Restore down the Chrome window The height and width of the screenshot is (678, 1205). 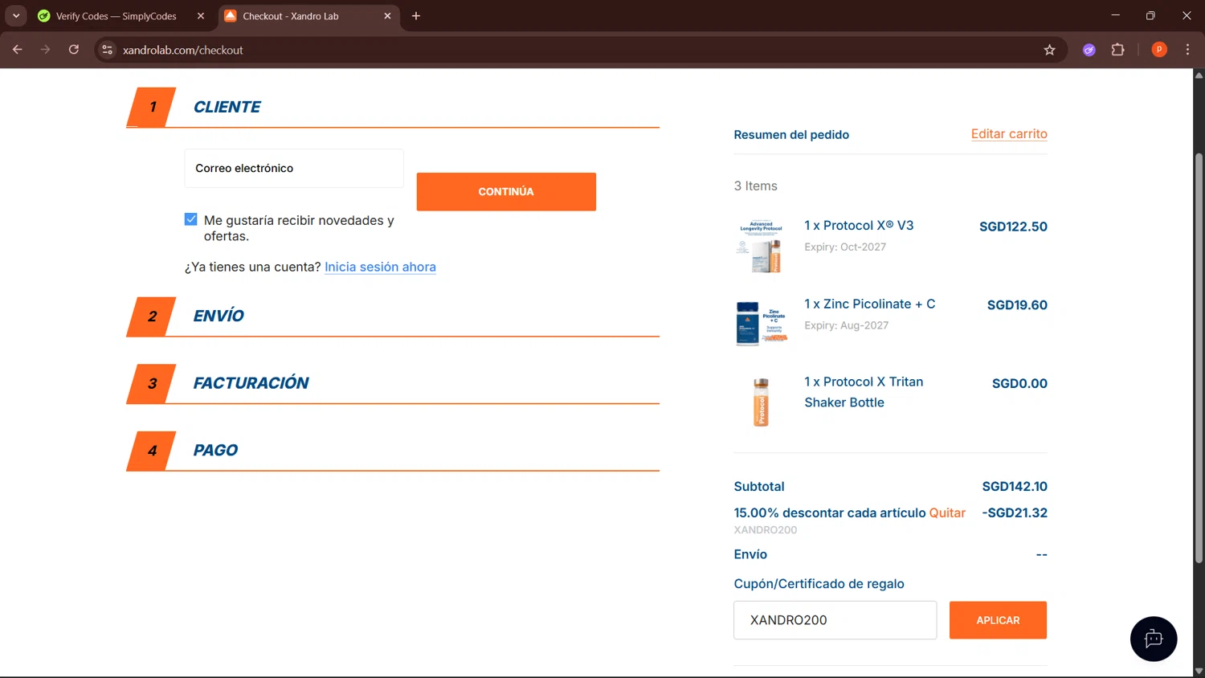coord(1150,16)
